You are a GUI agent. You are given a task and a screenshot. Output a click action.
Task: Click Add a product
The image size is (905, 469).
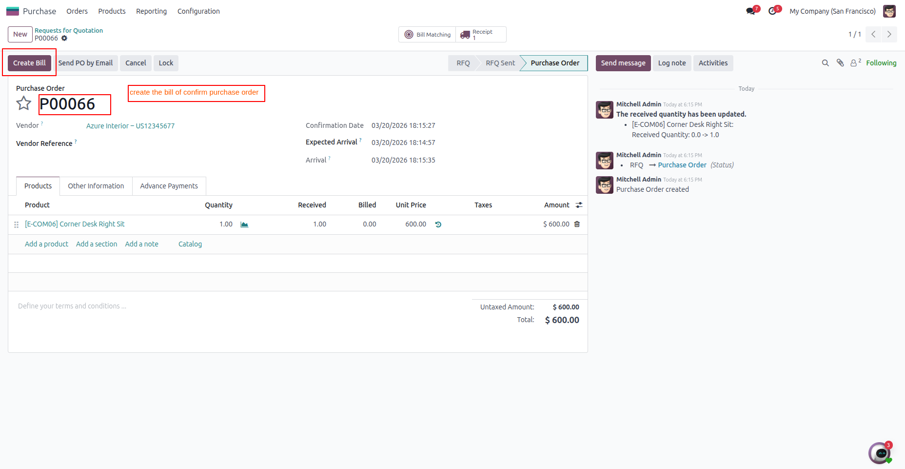[46, 244]
